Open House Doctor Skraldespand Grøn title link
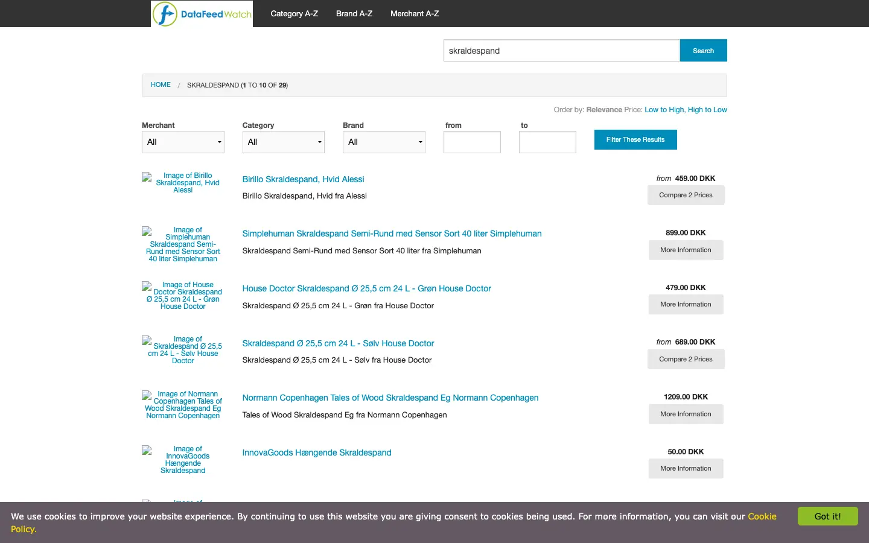The image size is (869, 543). [x=367, y=288]
